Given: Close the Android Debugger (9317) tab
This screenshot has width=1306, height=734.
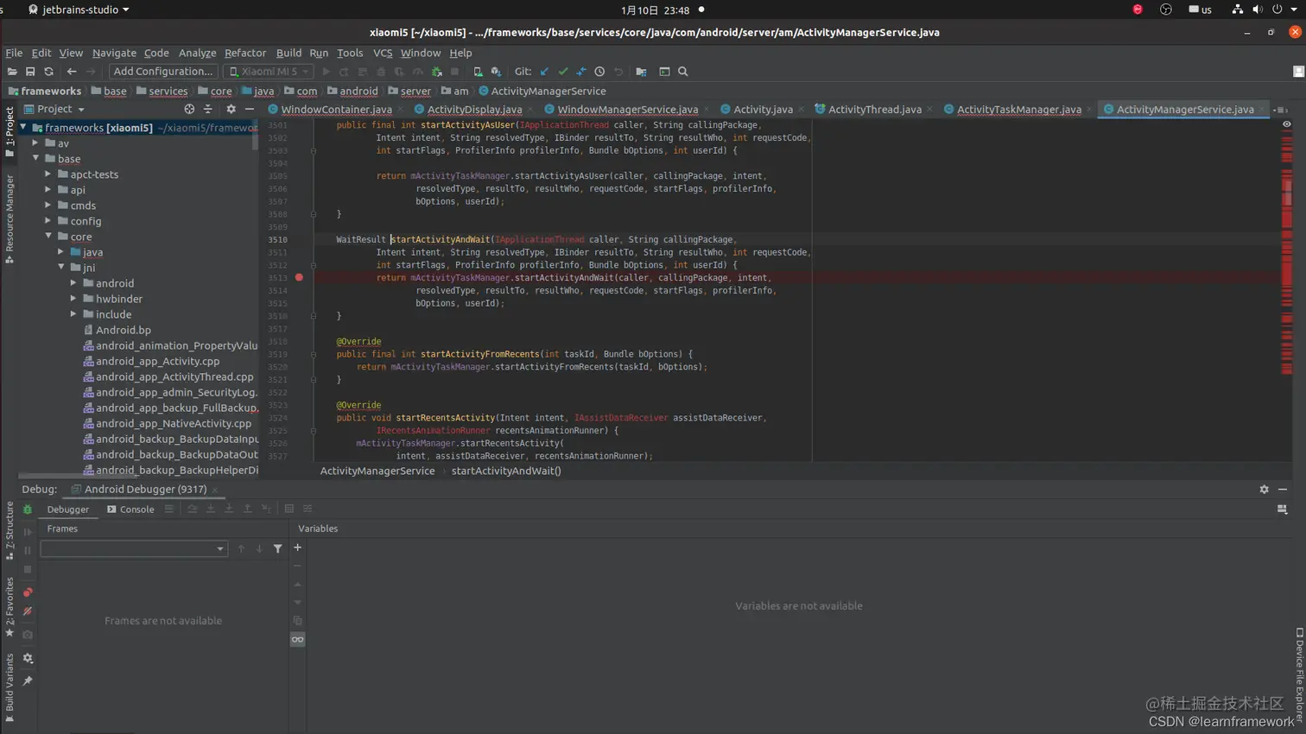Looking at the screenshot, I should 215,490.
